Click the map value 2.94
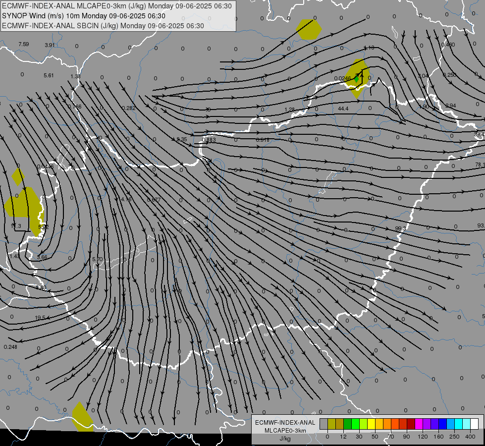The image size is (485, 446). 451,106
